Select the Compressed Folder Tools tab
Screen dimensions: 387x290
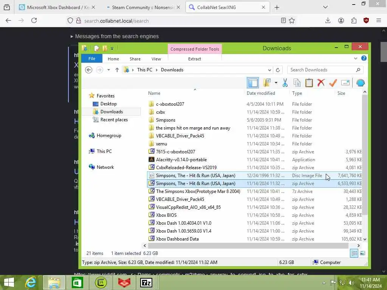coord(195,49)
